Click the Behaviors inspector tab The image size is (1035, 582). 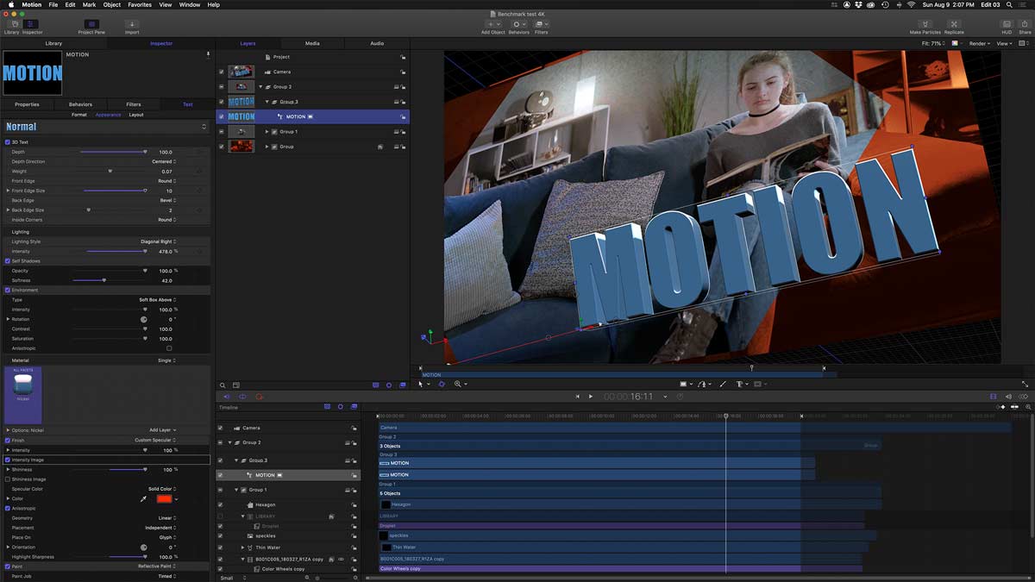(80, 104)
